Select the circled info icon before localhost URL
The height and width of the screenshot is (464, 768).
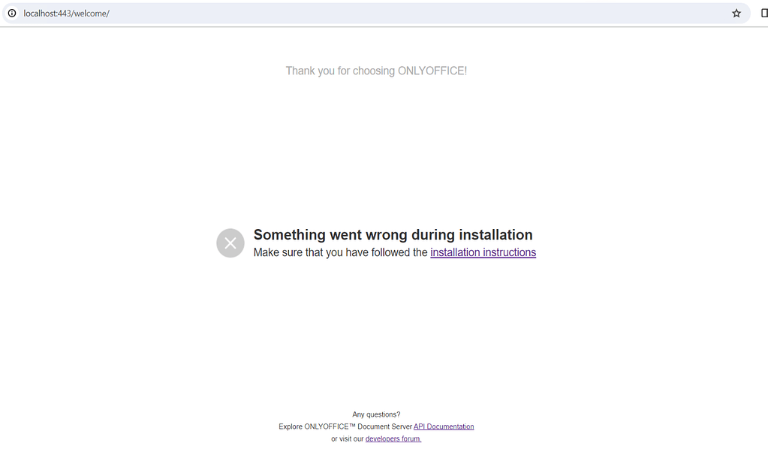click(12, 13)
